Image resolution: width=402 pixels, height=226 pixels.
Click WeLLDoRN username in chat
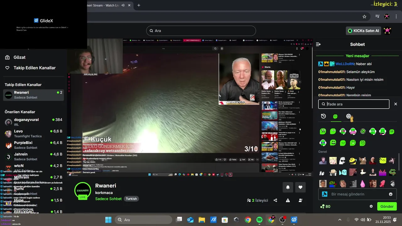[345, 64]
